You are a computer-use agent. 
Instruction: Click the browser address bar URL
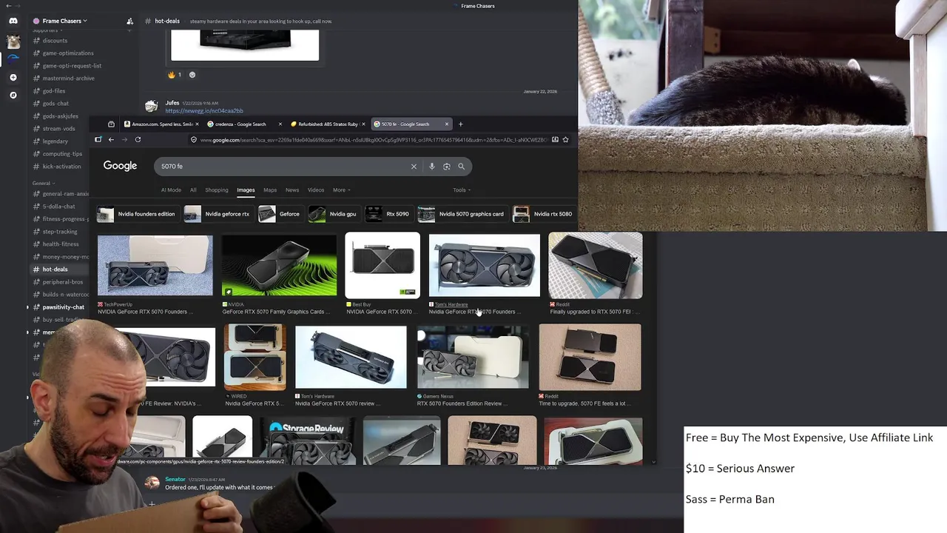click(374, 139)
